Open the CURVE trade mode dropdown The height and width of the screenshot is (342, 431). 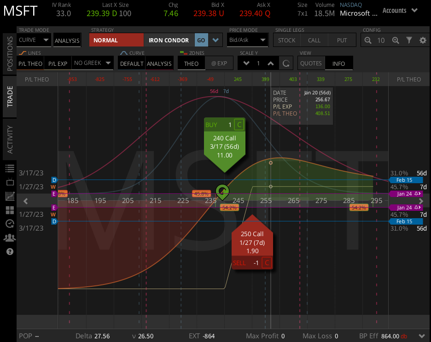click(x=33, y=40)
